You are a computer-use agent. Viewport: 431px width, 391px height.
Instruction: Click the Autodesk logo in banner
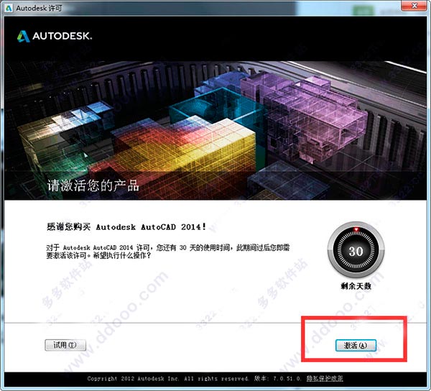click(55, 36)
